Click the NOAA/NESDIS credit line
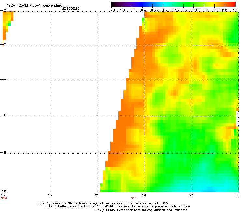Screen dimensions: 241x212 [141, 210]
